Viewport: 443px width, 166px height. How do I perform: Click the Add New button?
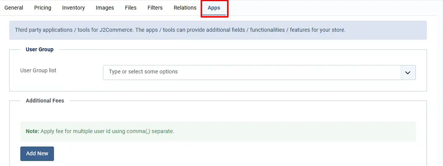point(37,154)
